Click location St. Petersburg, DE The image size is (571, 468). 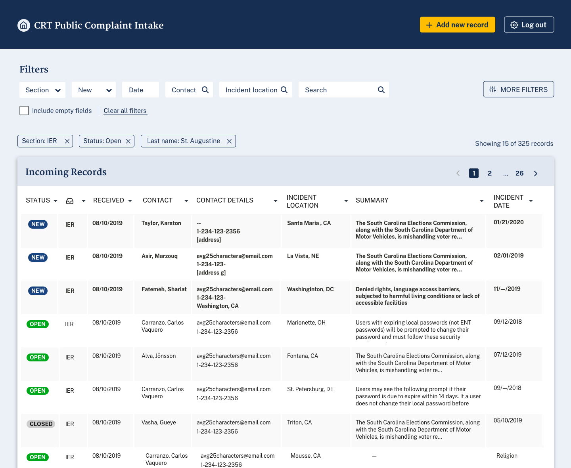[310, 389]
